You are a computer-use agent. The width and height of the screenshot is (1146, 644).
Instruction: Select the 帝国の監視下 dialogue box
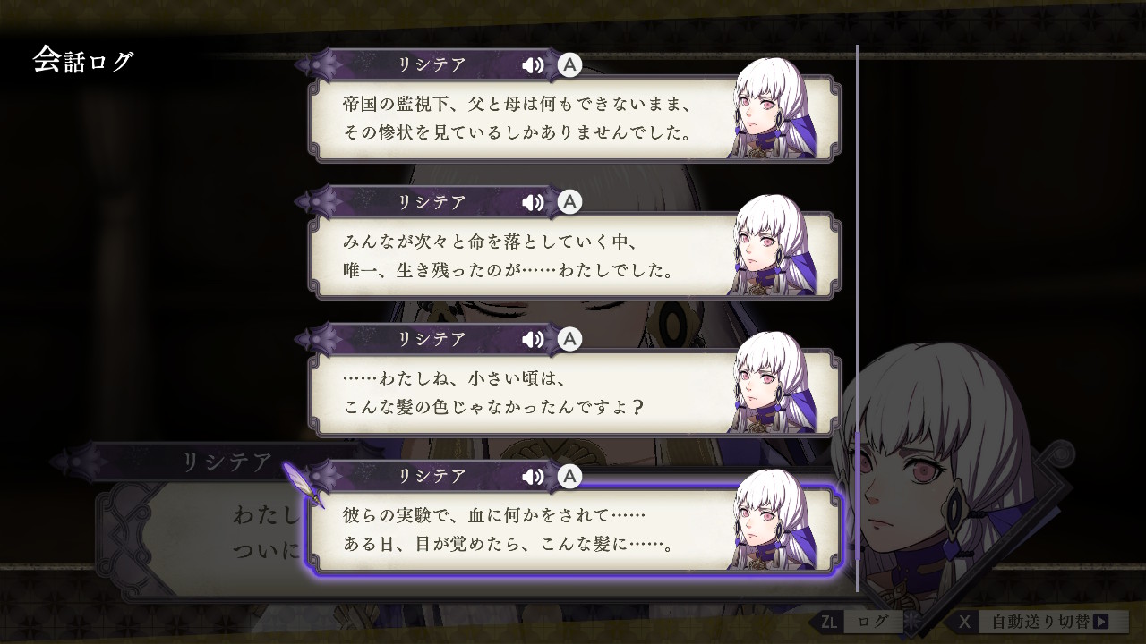pos(574,118)
